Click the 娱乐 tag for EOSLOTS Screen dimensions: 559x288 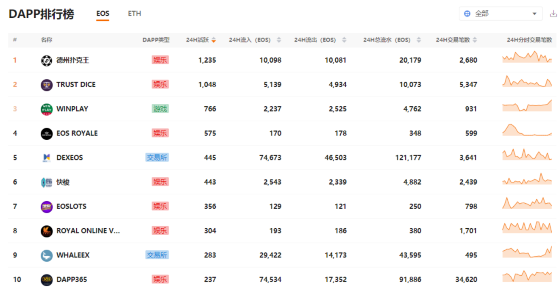tap(160, 206)
